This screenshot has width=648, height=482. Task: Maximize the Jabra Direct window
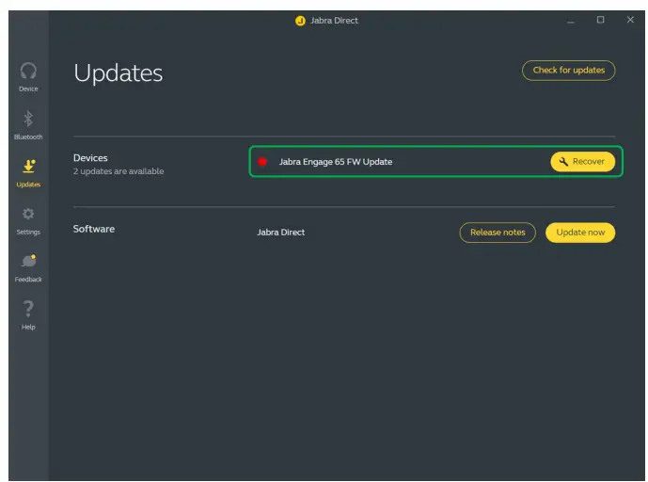coord(600,20)
